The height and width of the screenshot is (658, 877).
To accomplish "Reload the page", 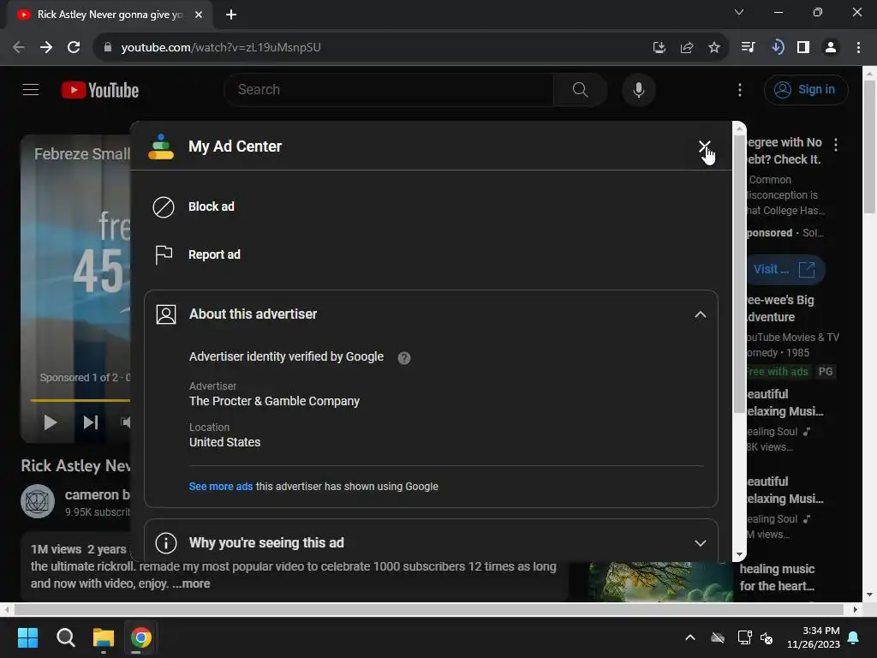I will pos(74,48).
